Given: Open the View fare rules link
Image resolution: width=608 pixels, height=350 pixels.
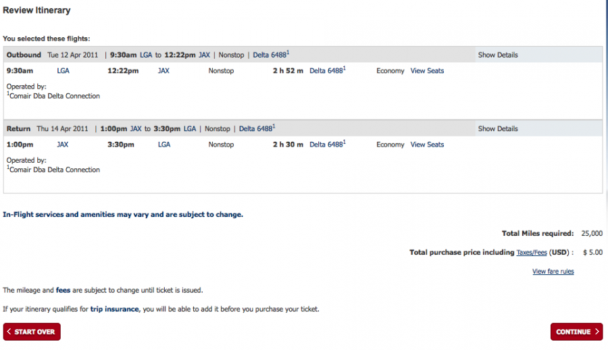Looking at the screenshot, I should [x=553, y=272].
